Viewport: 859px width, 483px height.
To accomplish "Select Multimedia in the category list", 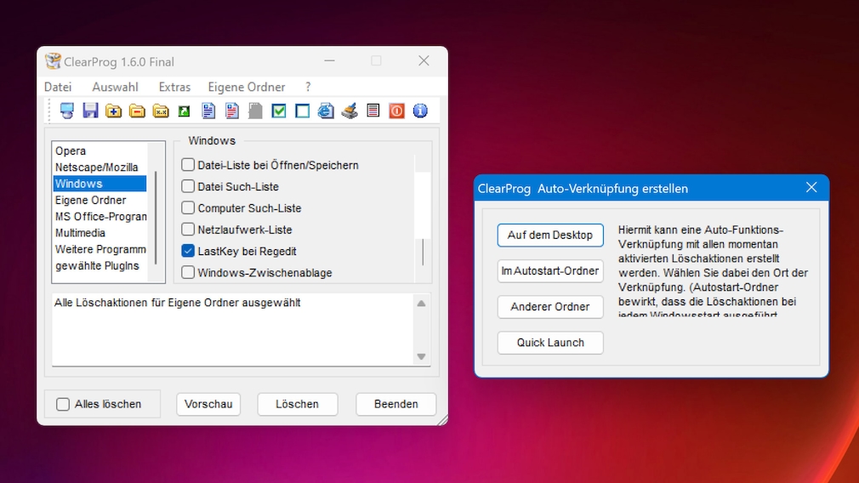I will point(100,233).
